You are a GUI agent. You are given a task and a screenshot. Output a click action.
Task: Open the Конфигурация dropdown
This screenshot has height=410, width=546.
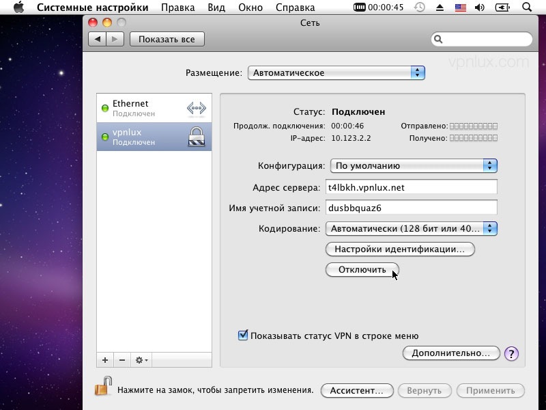[x=414, y=165]
